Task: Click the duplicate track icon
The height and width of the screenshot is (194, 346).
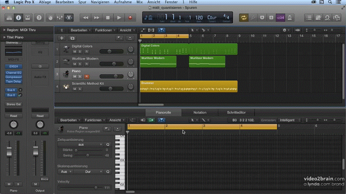Action: click(72, 38)
